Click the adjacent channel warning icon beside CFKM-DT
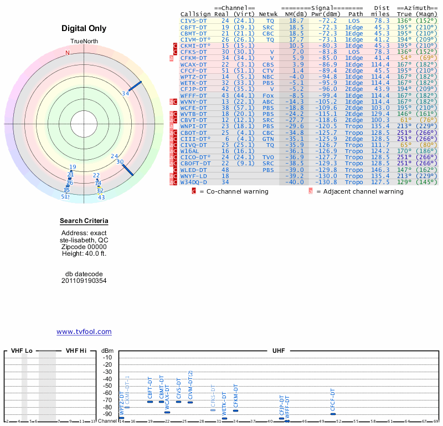443x426 pixels. tap(172, 58)
